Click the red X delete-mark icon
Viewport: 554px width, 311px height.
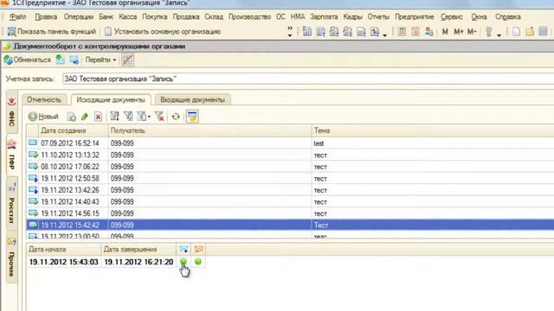pyautogui.click(x=98, y=117)
